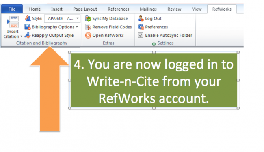Expand the Bibliography Options dropdown arrow
The height and width of the screenshot is (152, 264).
click(x=77, y=27)
